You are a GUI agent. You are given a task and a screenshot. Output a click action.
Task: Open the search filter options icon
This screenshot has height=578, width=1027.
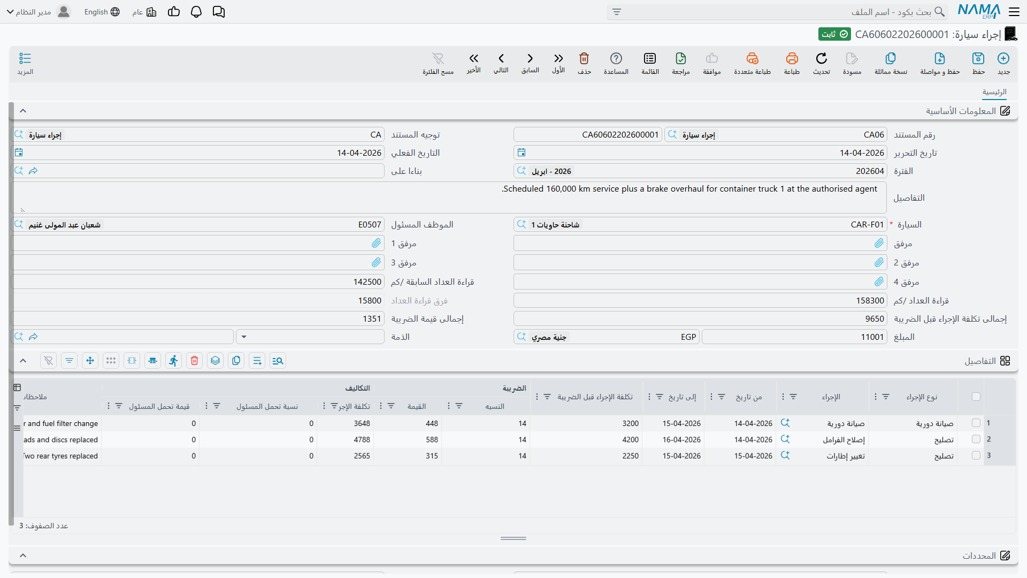pyautogui.click(x=617, y=12)
